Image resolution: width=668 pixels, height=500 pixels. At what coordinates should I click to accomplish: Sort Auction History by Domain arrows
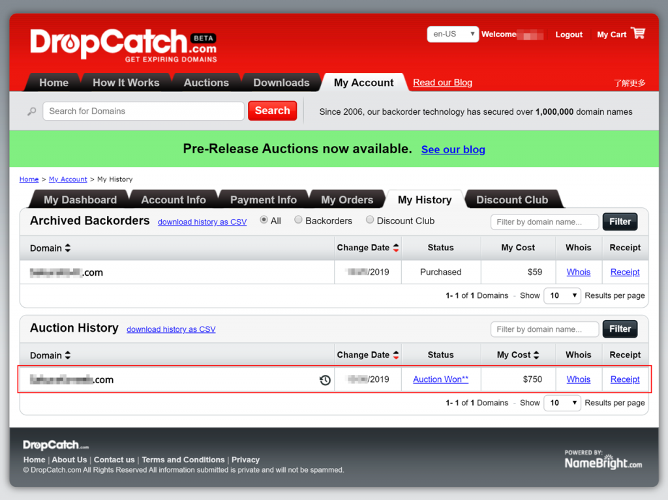pos(68,355)
